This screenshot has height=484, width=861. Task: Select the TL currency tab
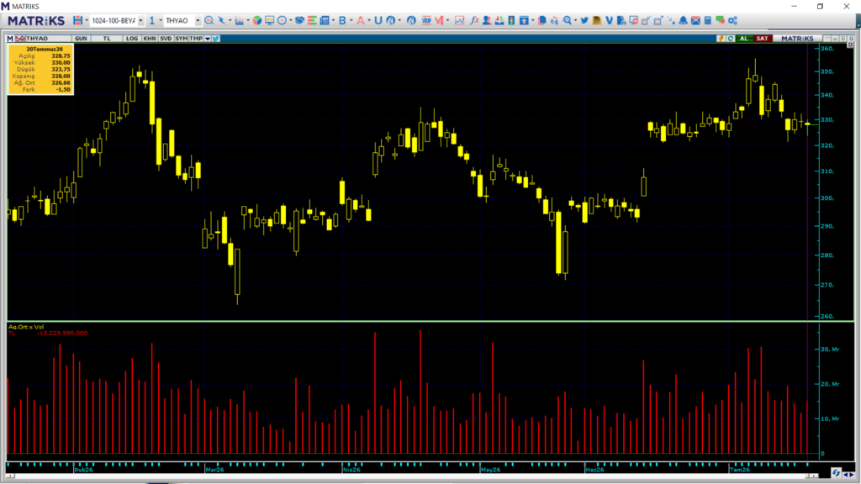[107, 39]
